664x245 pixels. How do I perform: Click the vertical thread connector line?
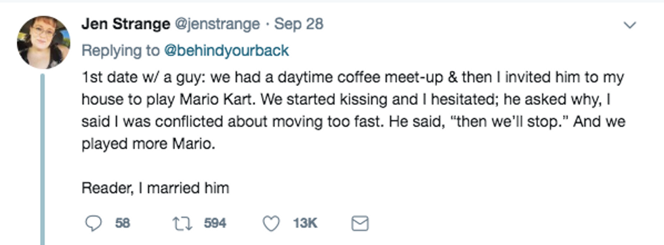[42, 159]
